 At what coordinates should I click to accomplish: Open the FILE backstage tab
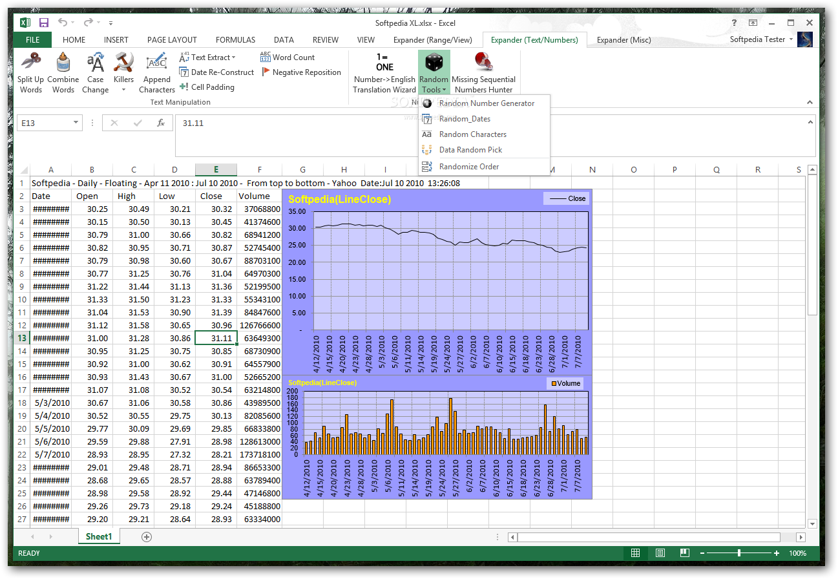[x=33, y=40]
